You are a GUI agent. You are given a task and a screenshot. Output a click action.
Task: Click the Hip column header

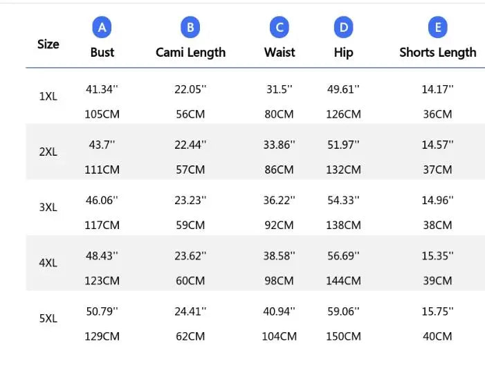(343, 53)
